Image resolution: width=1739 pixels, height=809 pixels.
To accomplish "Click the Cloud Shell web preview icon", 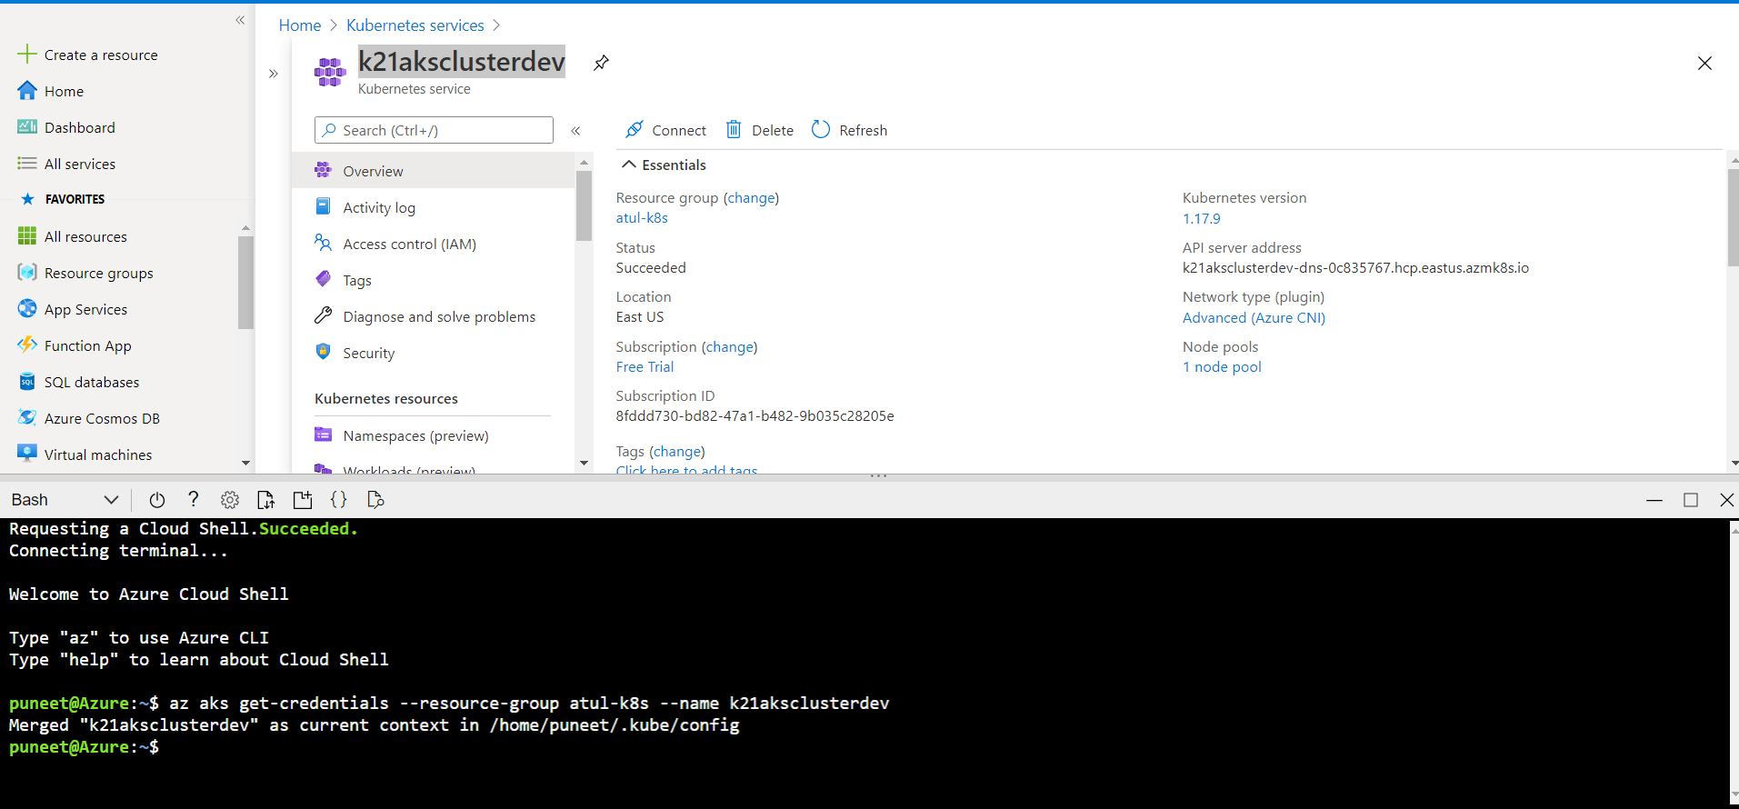I will point(375,500).
